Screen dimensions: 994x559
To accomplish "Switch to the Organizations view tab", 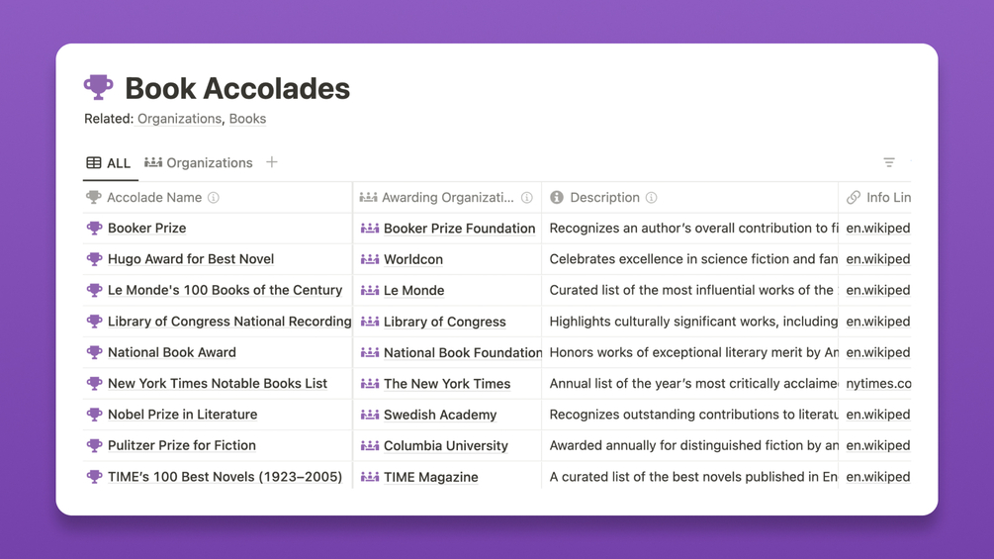I will pos(199,163).
